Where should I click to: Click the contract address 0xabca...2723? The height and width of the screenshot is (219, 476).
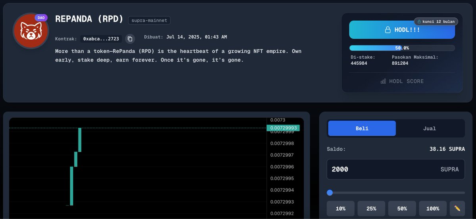(x=101, y=39)
